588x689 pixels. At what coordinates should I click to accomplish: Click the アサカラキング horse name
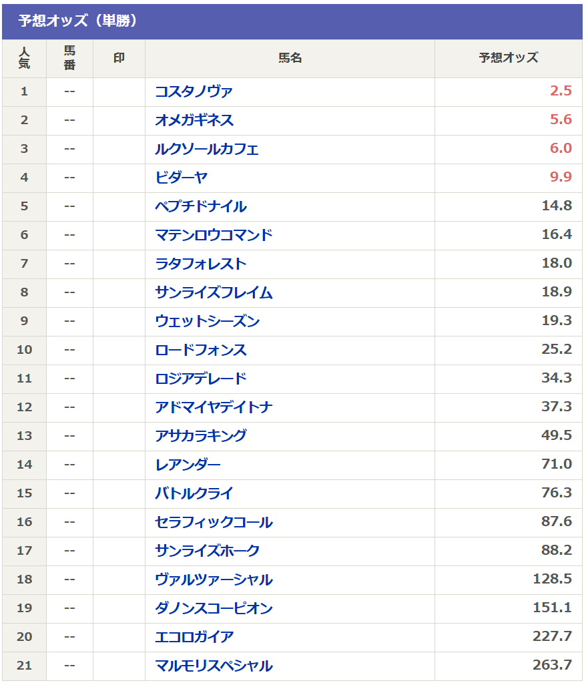coord(200,436)
